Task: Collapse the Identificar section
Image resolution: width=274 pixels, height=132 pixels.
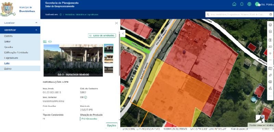Action: point(20,30)
